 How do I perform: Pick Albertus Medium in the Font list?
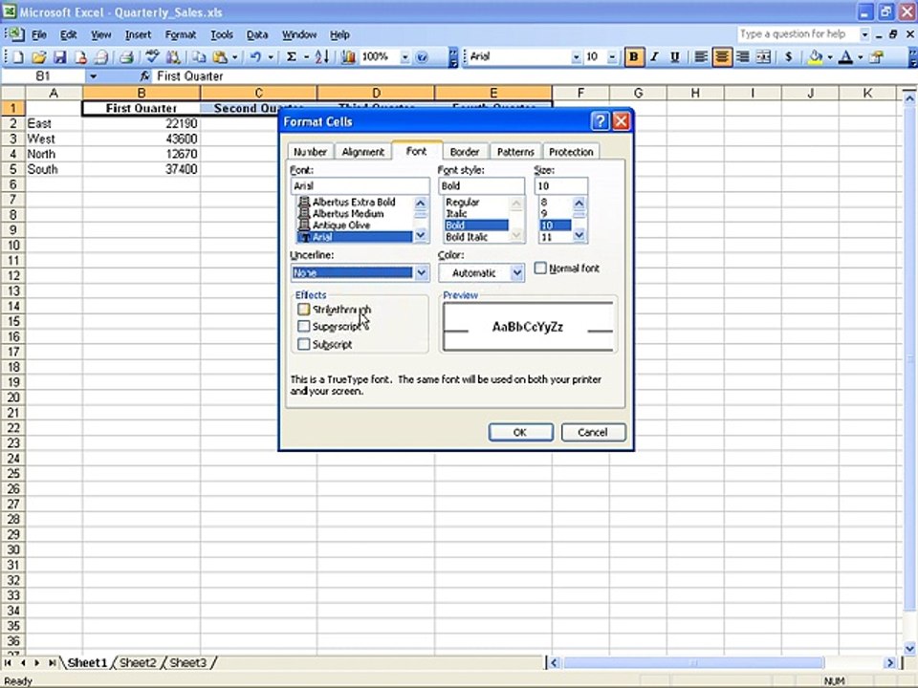coord(355,213)
